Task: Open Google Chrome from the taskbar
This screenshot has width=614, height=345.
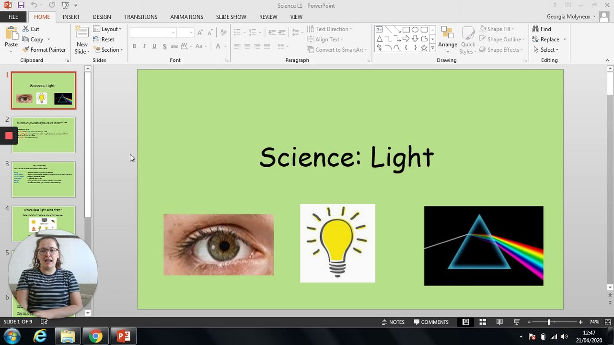Action: [x=95, y=336]
